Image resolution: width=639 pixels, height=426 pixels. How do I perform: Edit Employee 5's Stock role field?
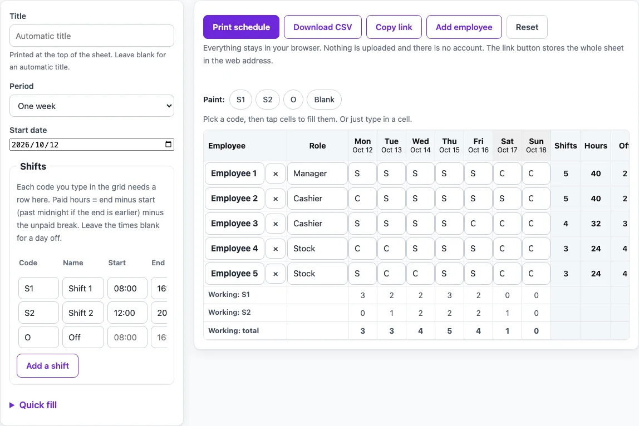point(317,274)
